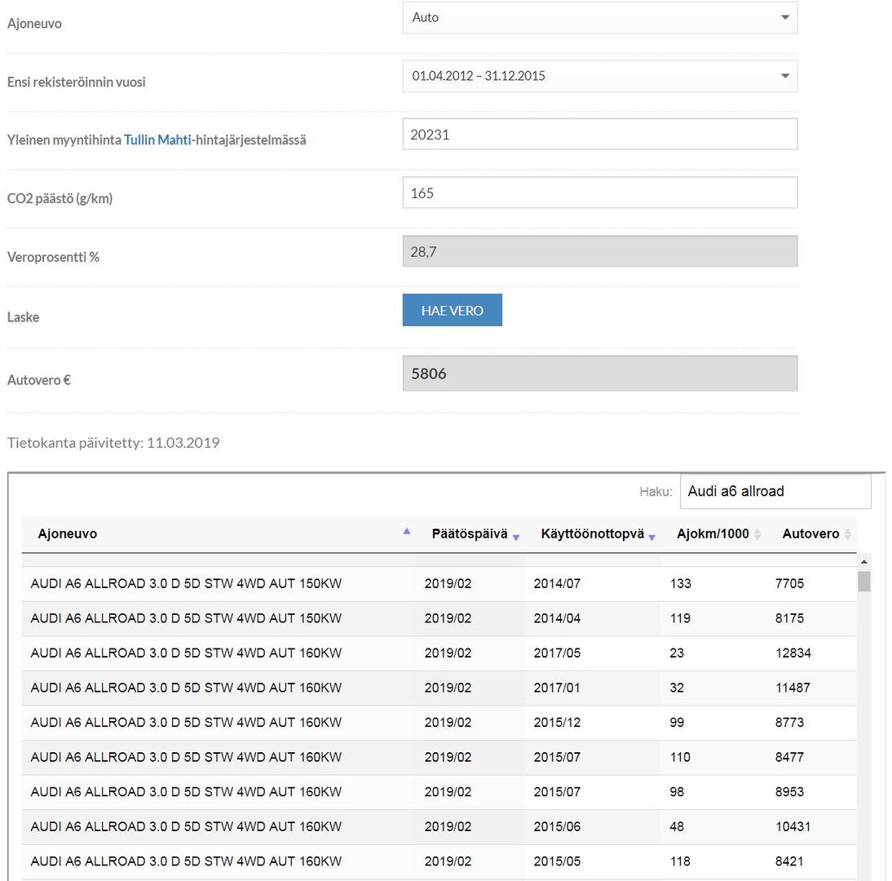Click the table's vertical scrollbar thumb
The width and height of the screenshot is (892, 881).
click(x=864, y=582)
